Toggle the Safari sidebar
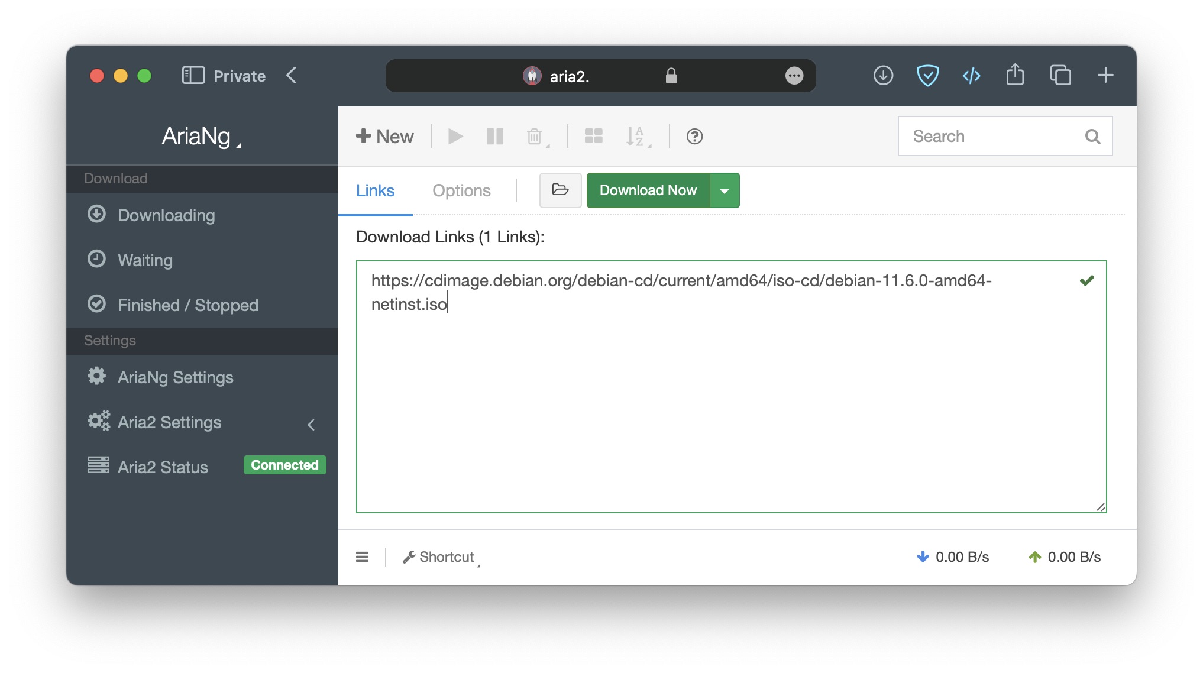The image size is (1203, 673). 193,76
